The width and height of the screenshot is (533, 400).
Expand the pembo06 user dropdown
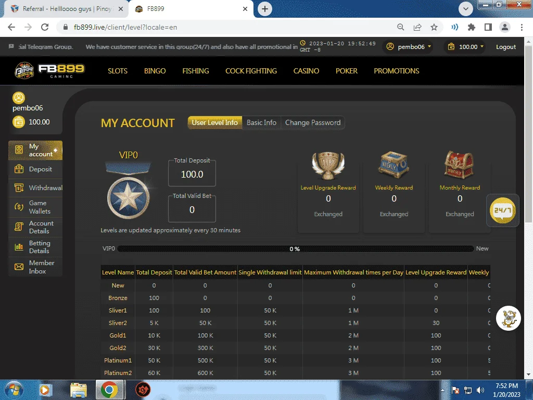(x=409, y=46)
